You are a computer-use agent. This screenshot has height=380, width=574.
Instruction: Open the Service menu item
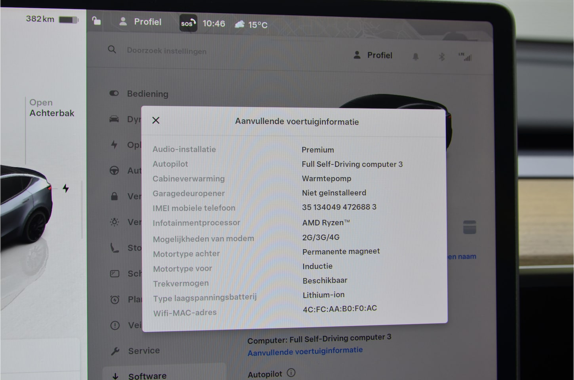pyautogui.click(x=144, y=351)
